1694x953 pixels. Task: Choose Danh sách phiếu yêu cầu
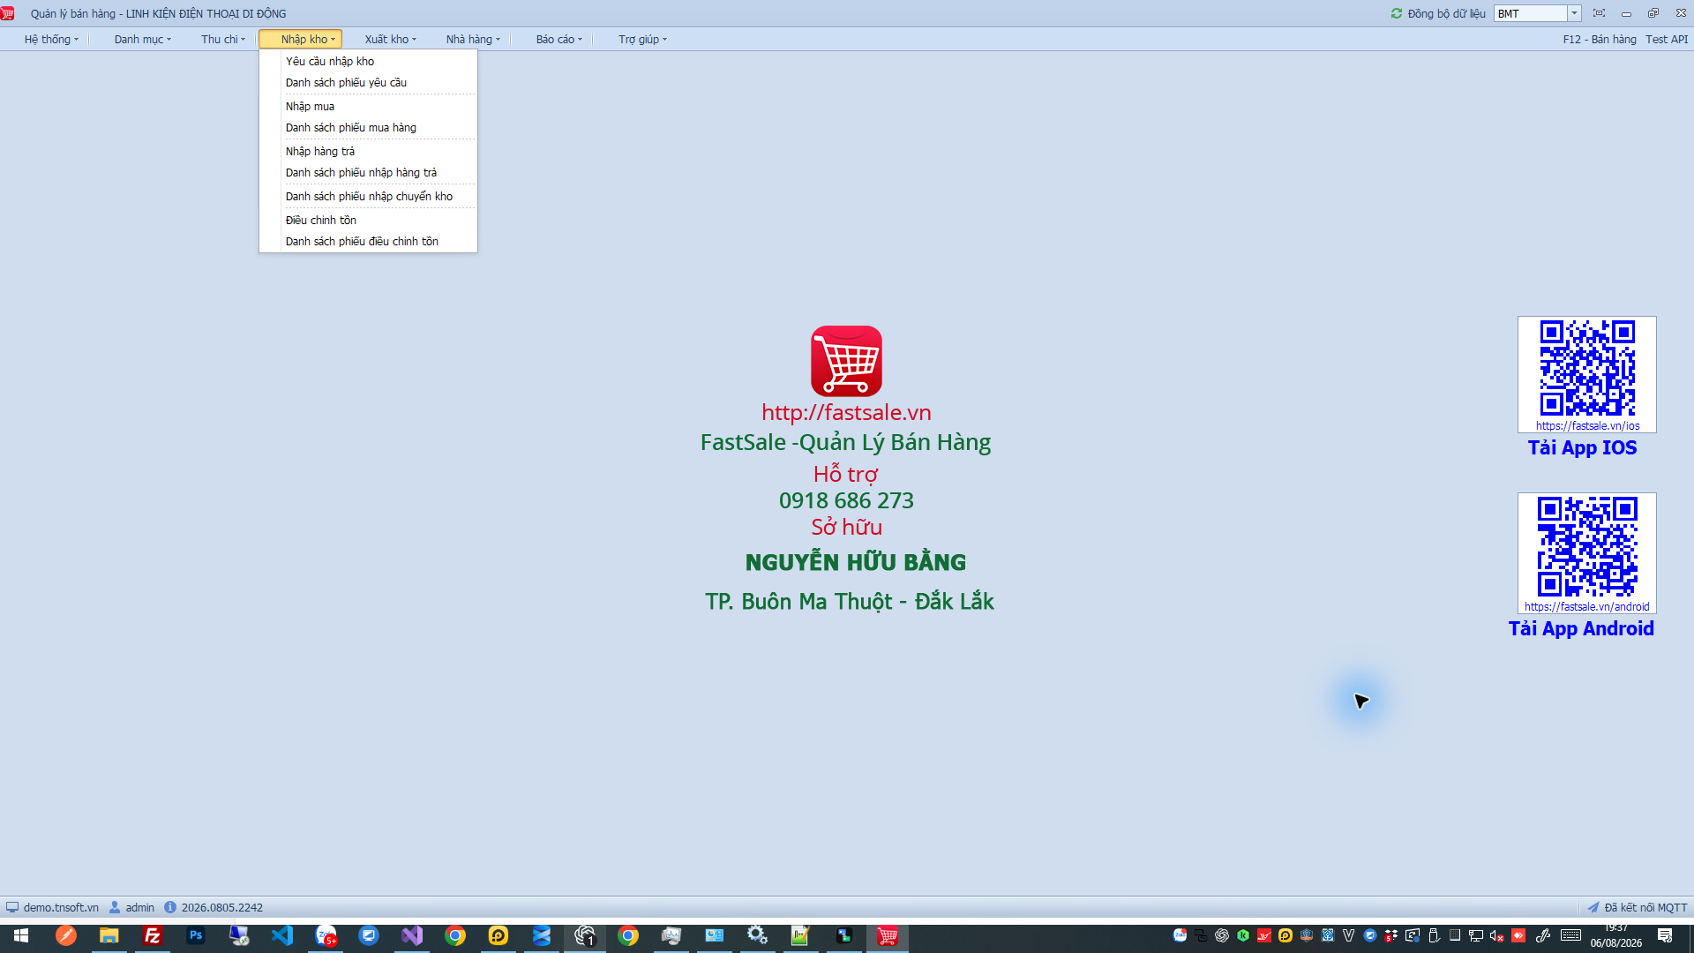pyautogui.click(x=369, y=82)
